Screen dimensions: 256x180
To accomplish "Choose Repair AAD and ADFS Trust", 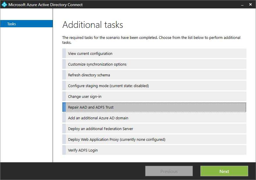I will click(x=154, y=107).
